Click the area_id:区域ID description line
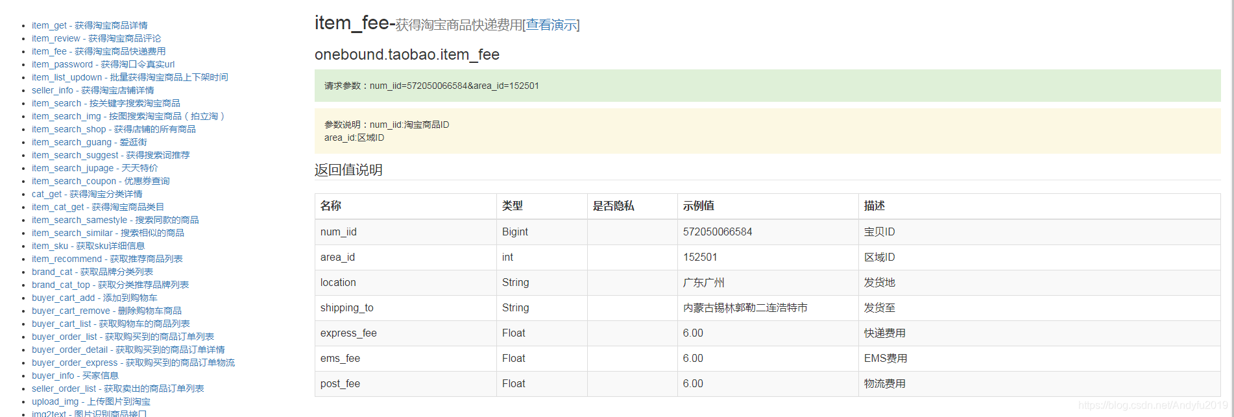 354,137
